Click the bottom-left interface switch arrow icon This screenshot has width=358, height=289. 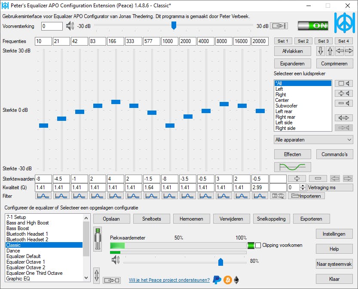point(112,280)
